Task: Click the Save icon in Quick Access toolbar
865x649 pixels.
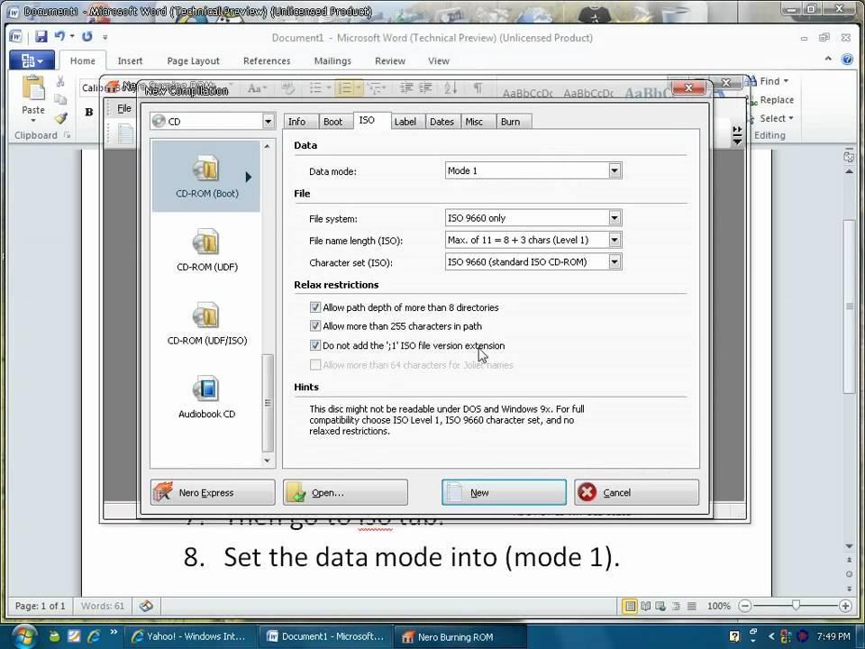Action: click(41, 34)
